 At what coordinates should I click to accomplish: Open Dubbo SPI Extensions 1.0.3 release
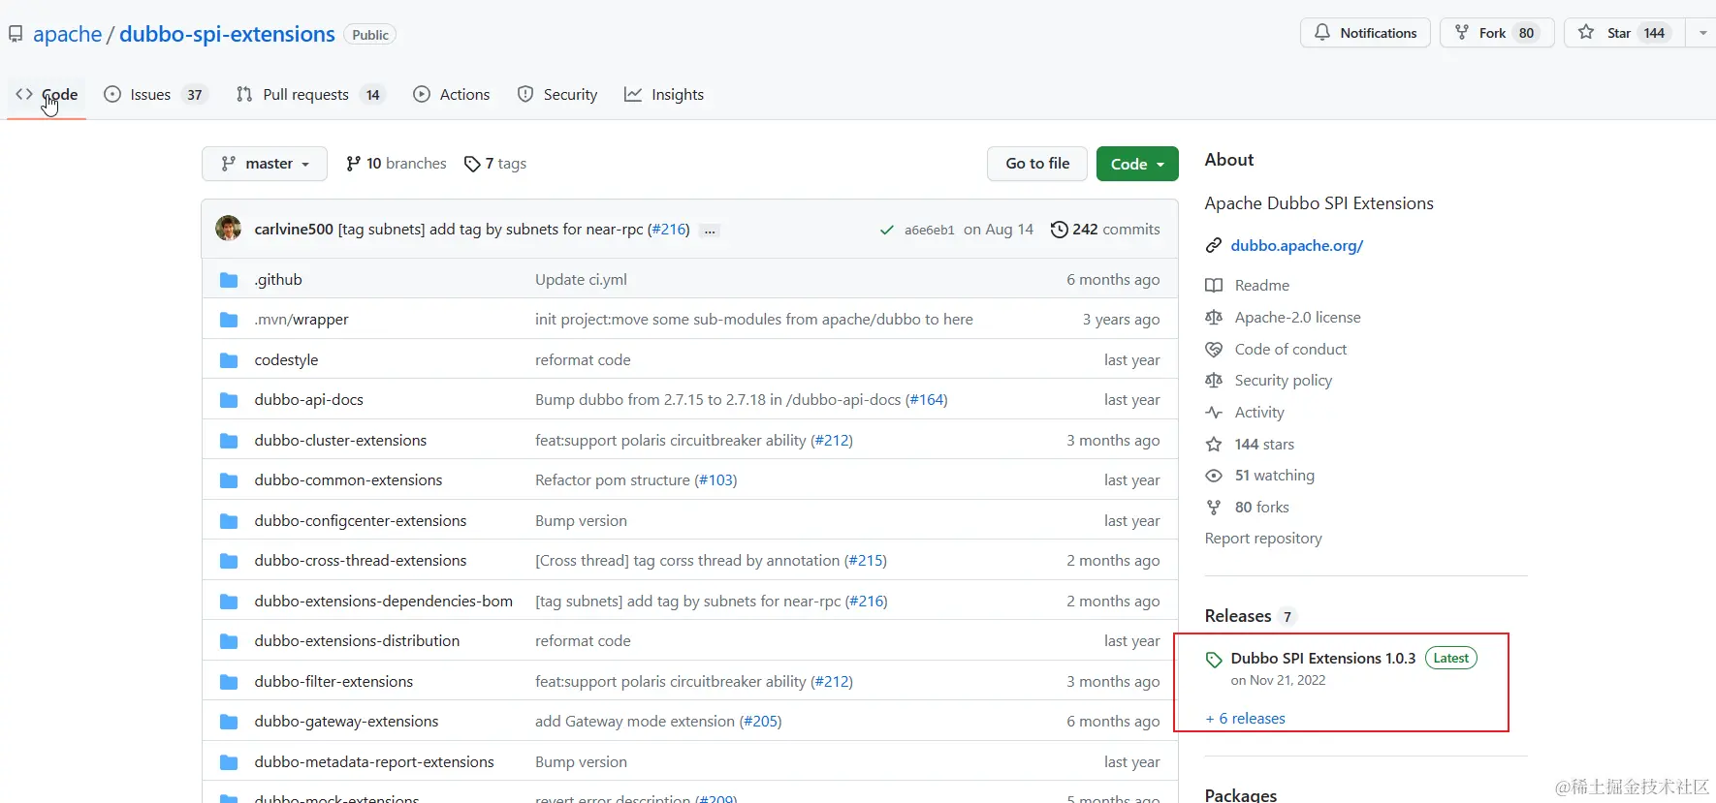pyautogui.click(x=1323, y=659)
